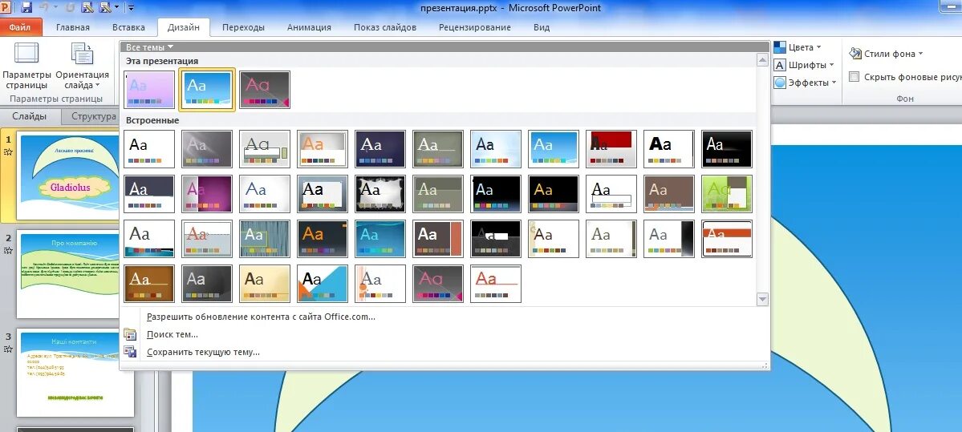Apply the theme with orange and blue triangles

[322, 284]
